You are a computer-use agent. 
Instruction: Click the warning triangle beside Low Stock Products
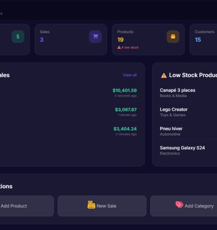coord(164,75)
